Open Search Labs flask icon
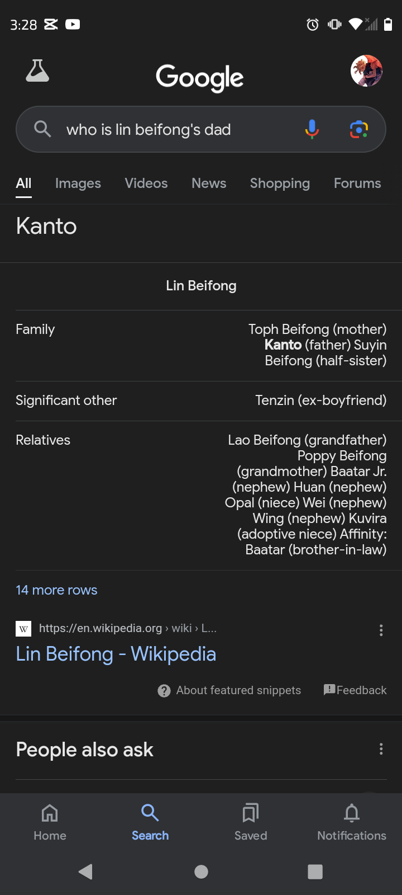Image resolution: width=402 pixels, height=895 pixels. 37,71
